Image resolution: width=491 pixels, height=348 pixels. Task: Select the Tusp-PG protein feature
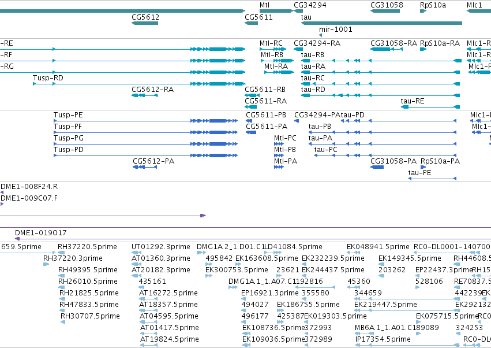coord(145,144)
